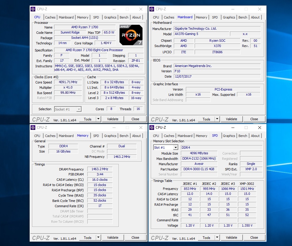
Task: Select the About tab in the CPU window
Action: tap(136, 17)
